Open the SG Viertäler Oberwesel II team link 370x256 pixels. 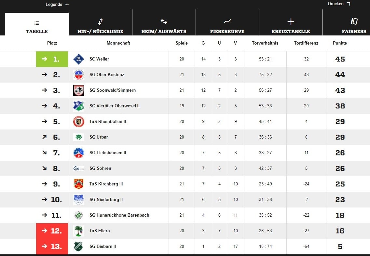pyautogui.click(x=115, y=106)
